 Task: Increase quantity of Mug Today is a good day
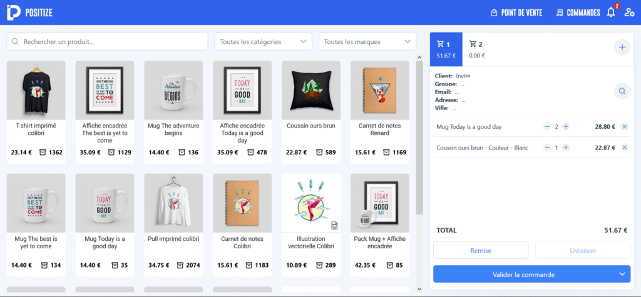[x=566, y=127]
